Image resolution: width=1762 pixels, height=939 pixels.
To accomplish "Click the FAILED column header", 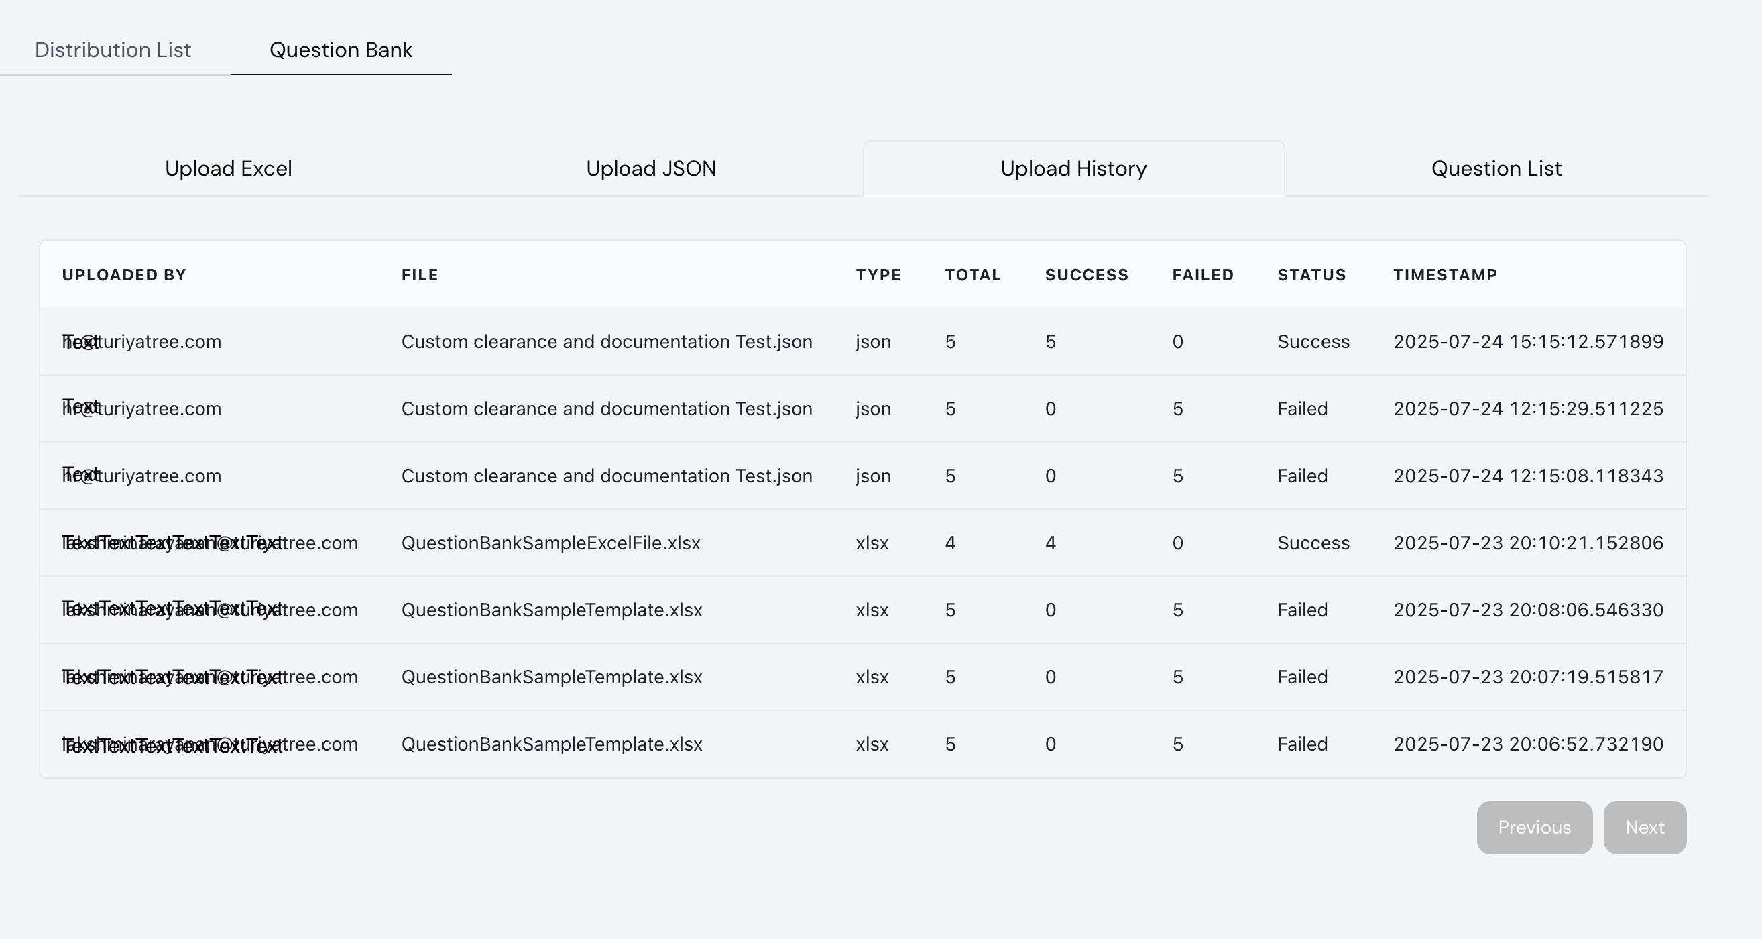I will pyautogui.click(x=1202, y=274).
